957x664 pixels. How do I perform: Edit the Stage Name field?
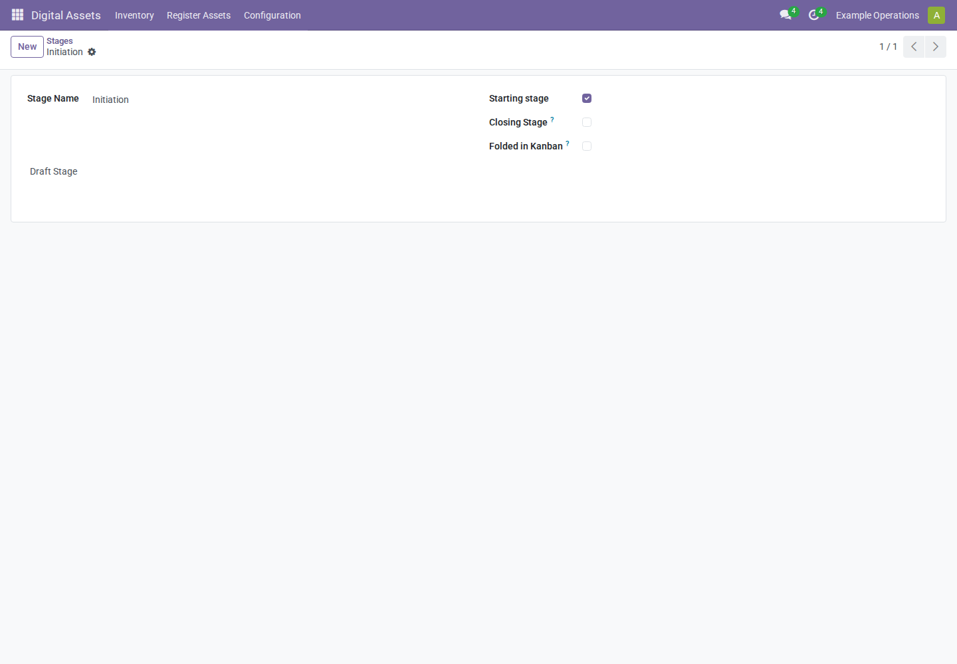(x=279, y=100)
